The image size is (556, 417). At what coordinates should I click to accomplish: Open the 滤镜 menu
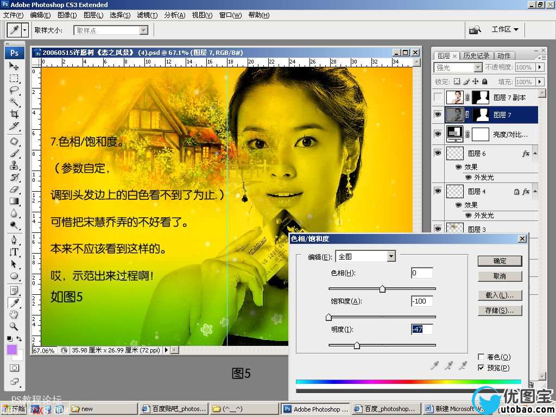point(147,15)
